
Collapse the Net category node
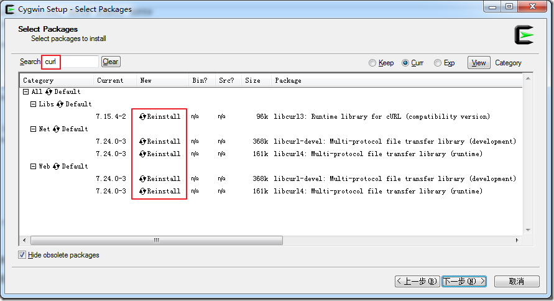click(33, 129)
